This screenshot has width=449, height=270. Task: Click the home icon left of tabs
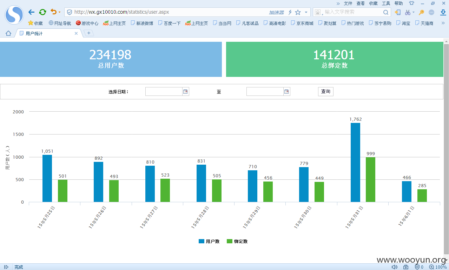pyautogui.click(x=8, y=33)
